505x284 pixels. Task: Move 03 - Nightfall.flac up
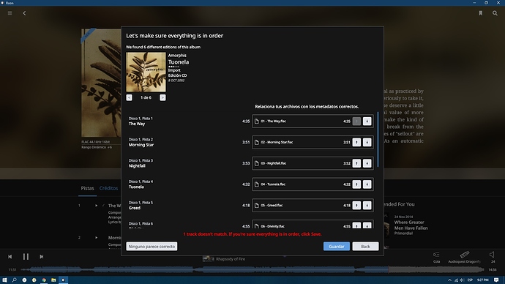click(356, 163)
